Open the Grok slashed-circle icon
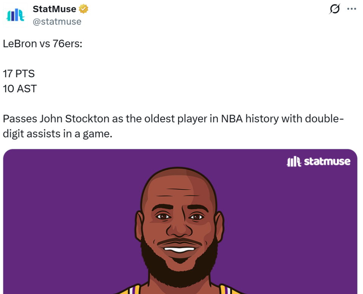 (x=335, y=9)
